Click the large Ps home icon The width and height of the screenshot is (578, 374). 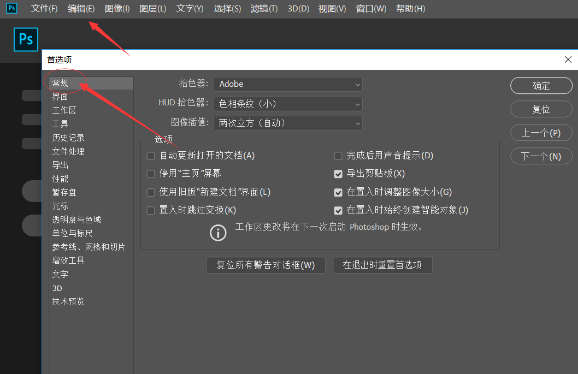[26, 39]
